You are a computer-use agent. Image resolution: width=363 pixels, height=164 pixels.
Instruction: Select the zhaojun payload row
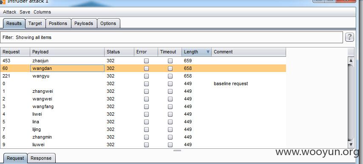click(x=143, y=61)
